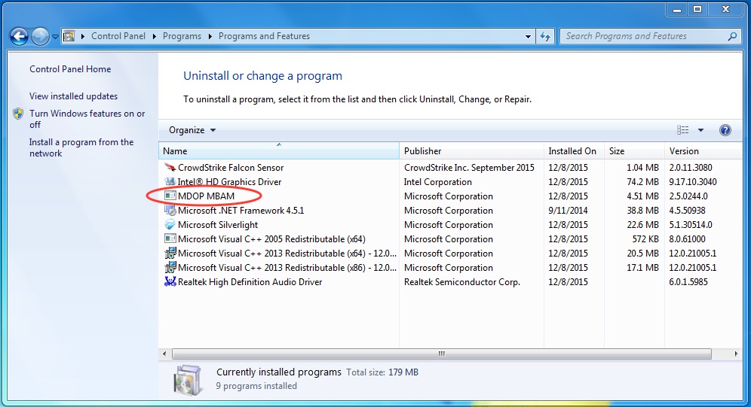Image resolution: width=751 pixels, height=407 pixels.
Task: Click Realtek Semiconductor Corp. publisher cell
Action: (461, 282)
